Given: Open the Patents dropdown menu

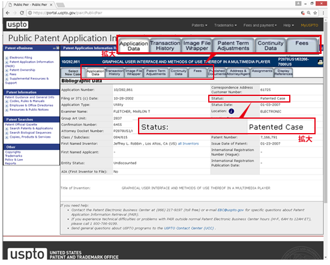Looking at the screenshot, I should pyautogui.click(x=199, y=25).
